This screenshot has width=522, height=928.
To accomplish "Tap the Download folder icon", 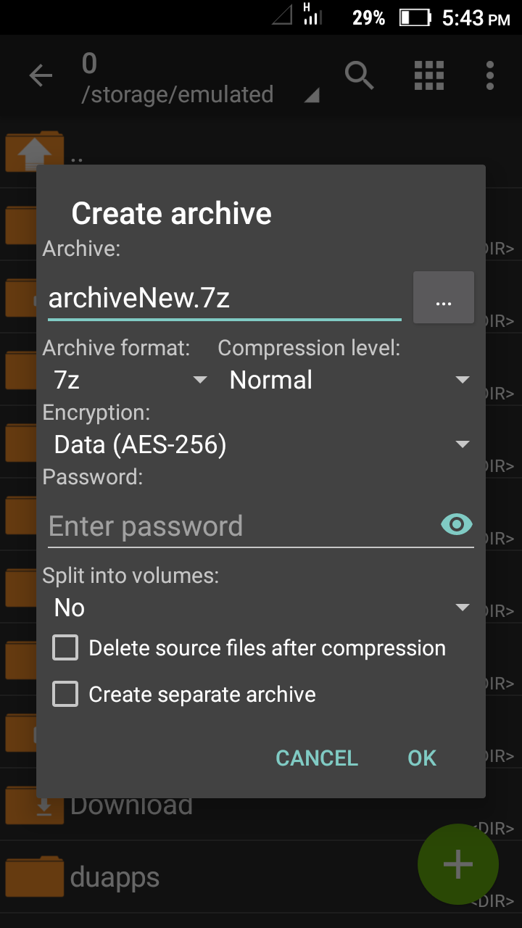I will pos(34,803).
